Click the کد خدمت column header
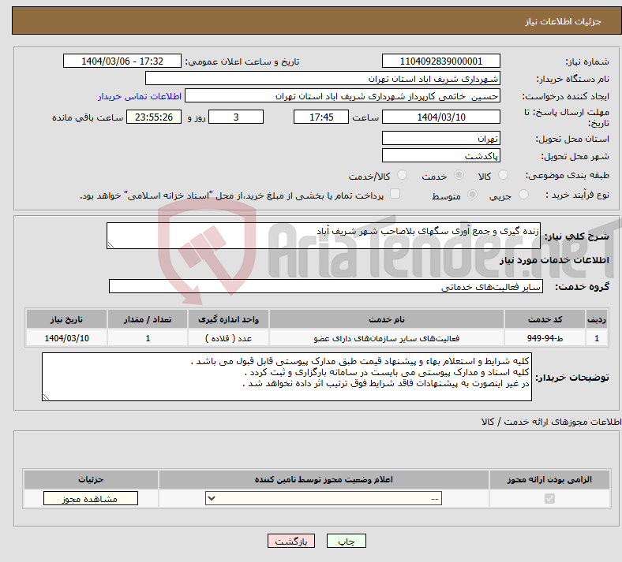Screen dimensions: 622x562 click(x=545, y=319)
